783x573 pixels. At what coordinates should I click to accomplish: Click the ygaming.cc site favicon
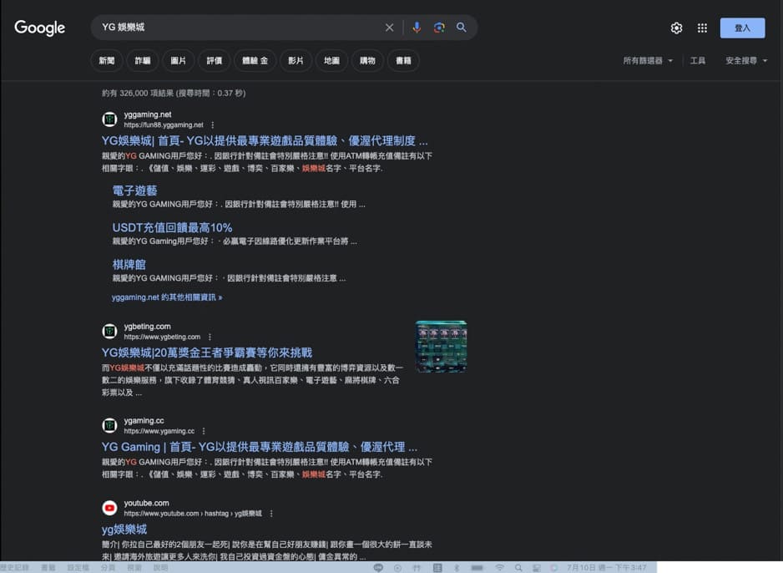pyautogui.click(x=109, y=425)
